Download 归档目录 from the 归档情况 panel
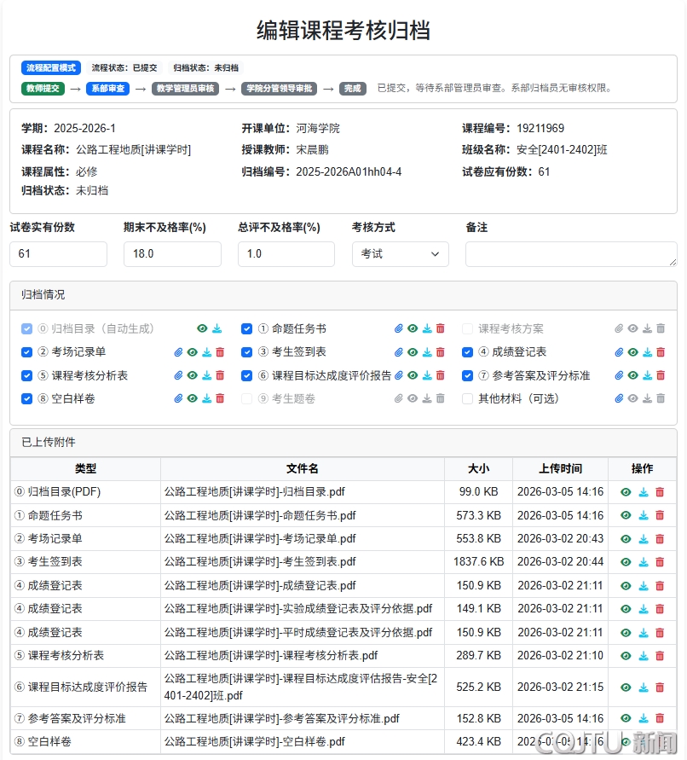687x760 pixels. tap(217, 328)
